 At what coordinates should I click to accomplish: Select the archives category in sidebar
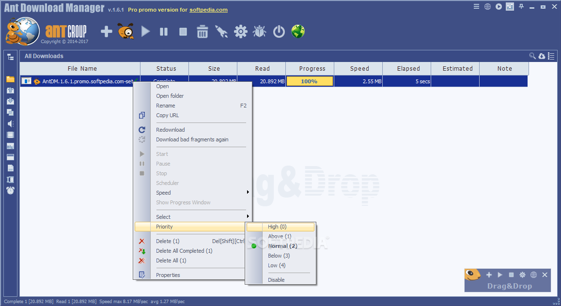[x=10, y=180]
